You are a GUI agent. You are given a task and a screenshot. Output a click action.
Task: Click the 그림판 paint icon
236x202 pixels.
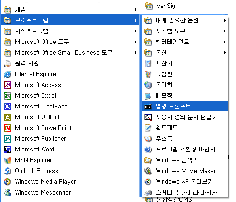148,74
